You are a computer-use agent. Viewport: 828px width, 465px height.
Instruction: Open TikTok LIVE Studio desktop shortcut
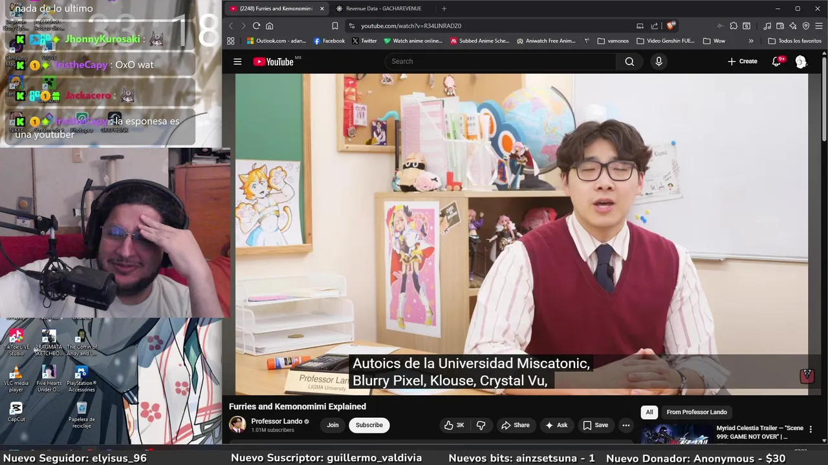pos(16,342)
